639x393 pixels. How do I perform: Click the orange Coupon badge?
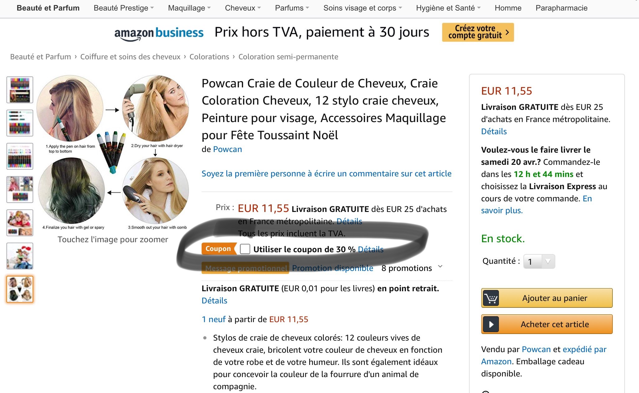click(x=218, y=249)
